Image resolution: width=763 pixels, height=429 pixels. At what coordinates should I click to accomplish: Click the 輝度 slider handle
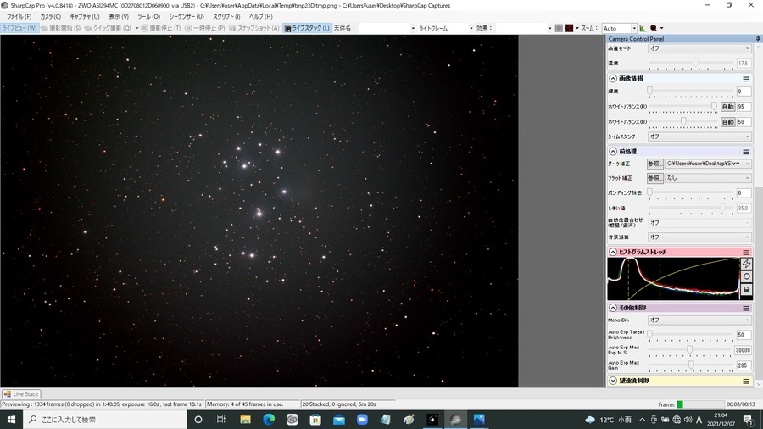coord(649,91)
